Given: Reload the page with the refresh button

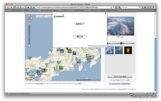Looking at the screenshot, I should point(18,7).
